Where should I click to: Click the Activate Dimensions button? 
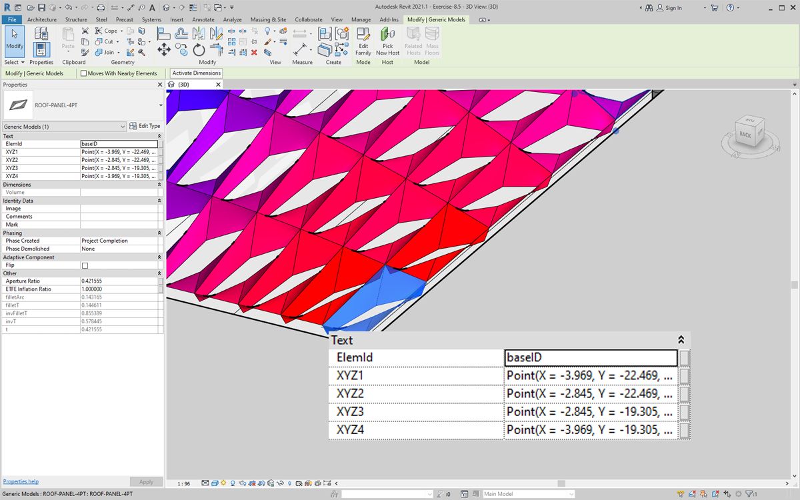196,73
